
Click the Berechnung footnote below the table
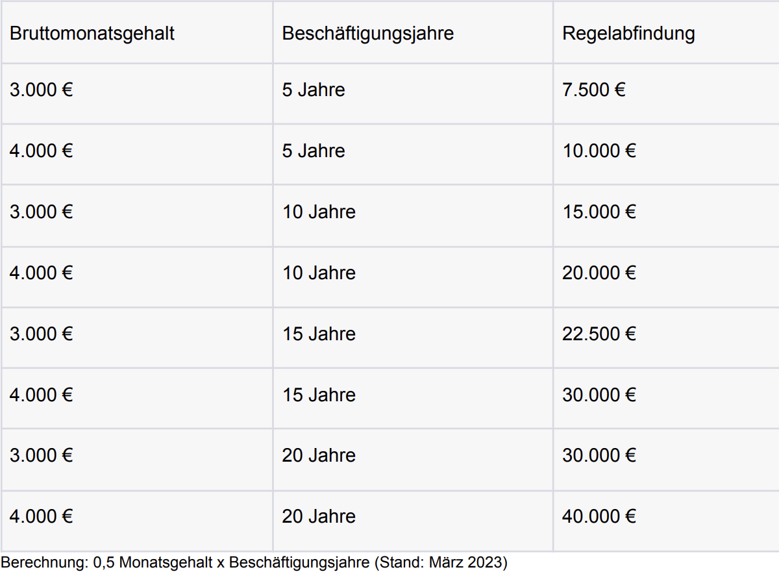pyautogui.click(x=254, y=563)
